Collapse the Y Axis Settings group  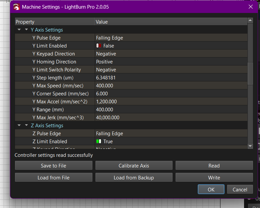pos(27,30)
